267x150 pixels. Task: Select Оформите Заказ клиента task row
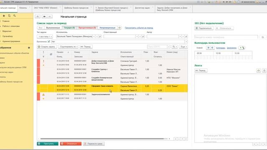(112, 88)
